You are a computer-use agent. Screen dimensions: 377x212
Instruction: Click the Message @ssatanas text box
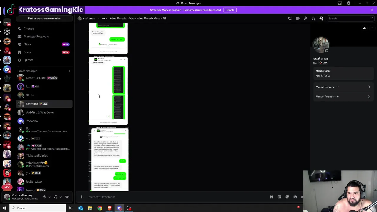pos(177,197)
